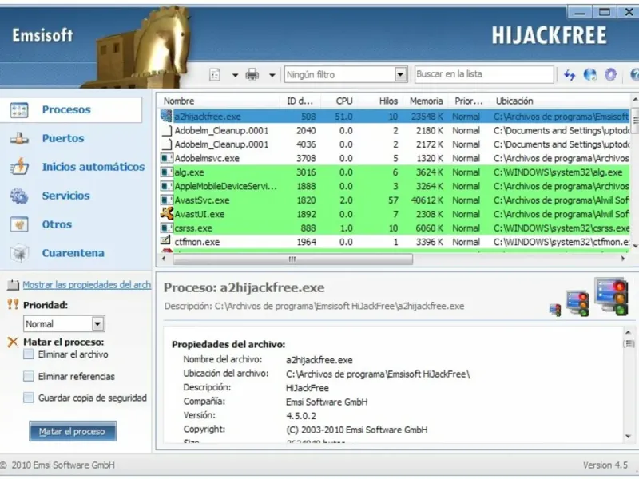Sort list by Hilos column
Image resolution: width=639 pixels, height=479 pixels.
click(x=388, y=101)
